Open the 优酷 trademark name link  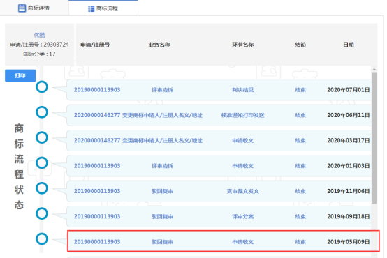click(x=39, y=35)
